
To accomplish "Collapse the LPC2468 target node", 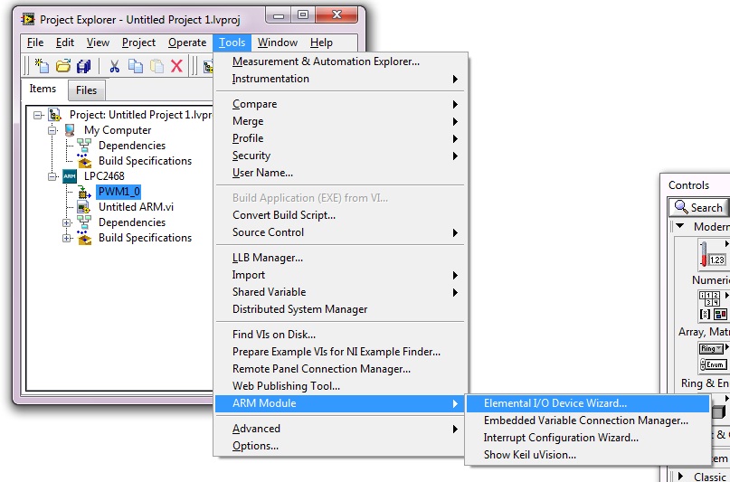I will [52, 176].
